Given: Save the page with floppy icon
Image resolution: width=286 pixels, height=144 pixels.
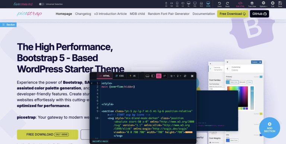Looking at the screenshot, I should 280,4.
